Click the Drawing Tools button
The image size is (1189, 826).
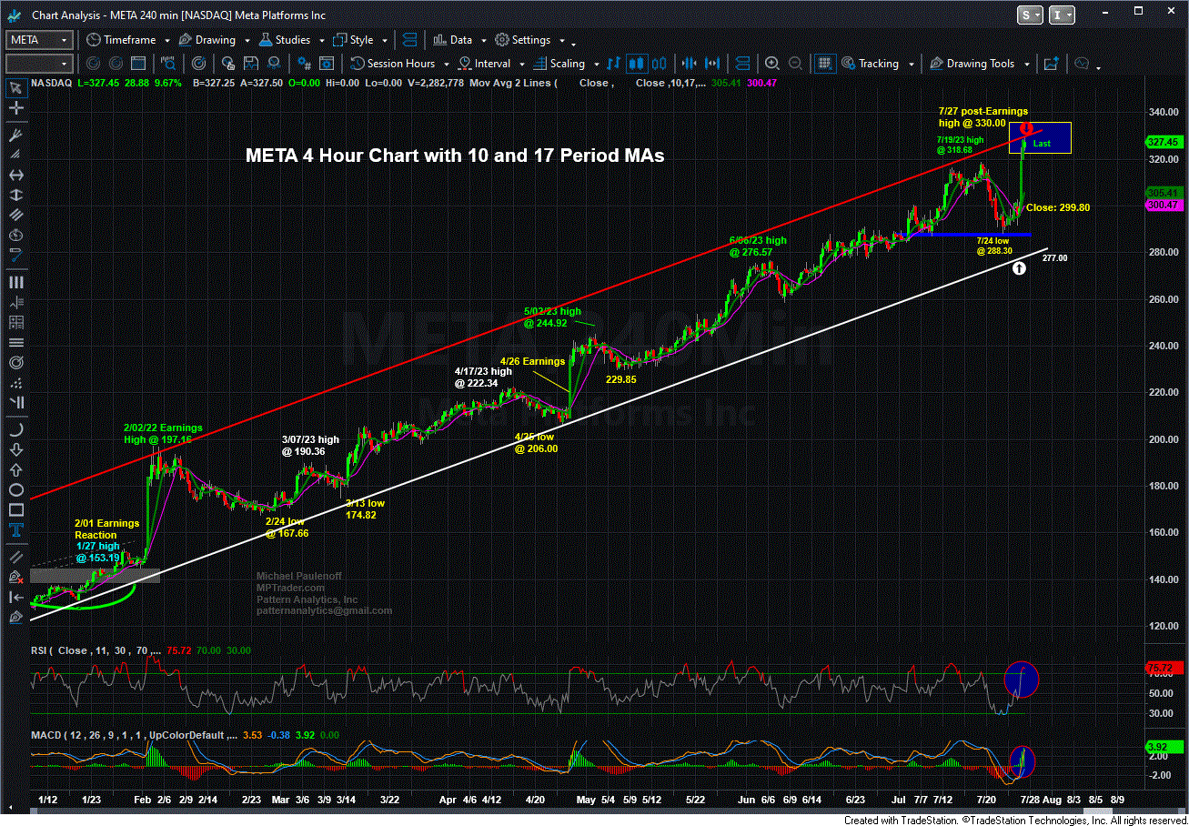(972, 64)
